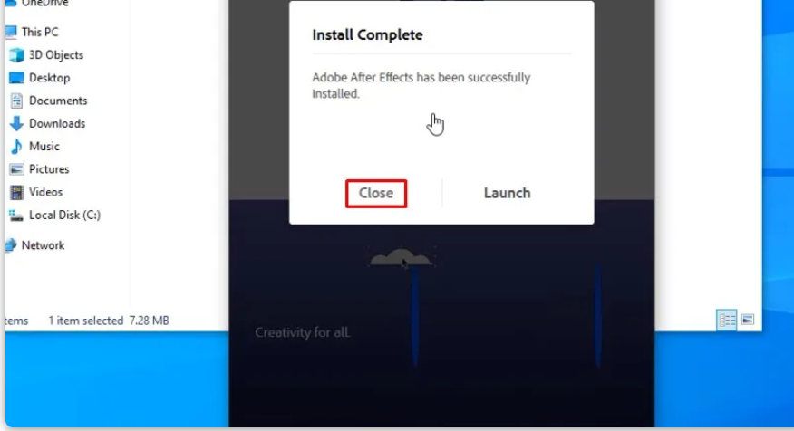
Task: Select the Music note icon
Action: (x=16, y=146)
